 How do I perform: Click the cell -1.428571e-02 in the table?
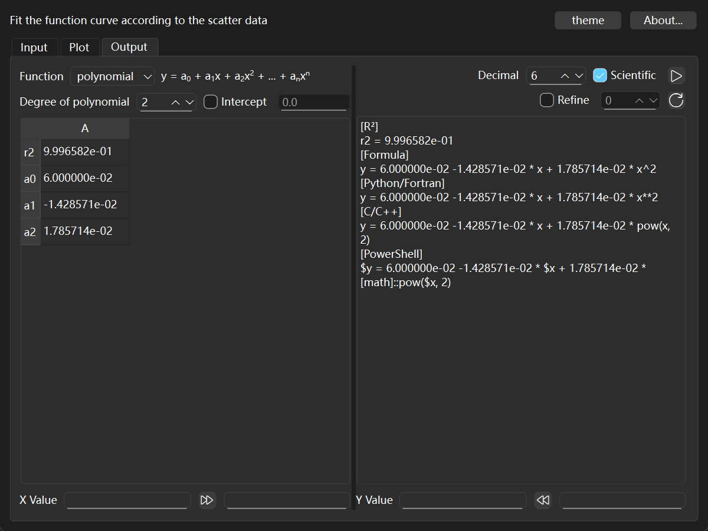[x=85, y=205]
